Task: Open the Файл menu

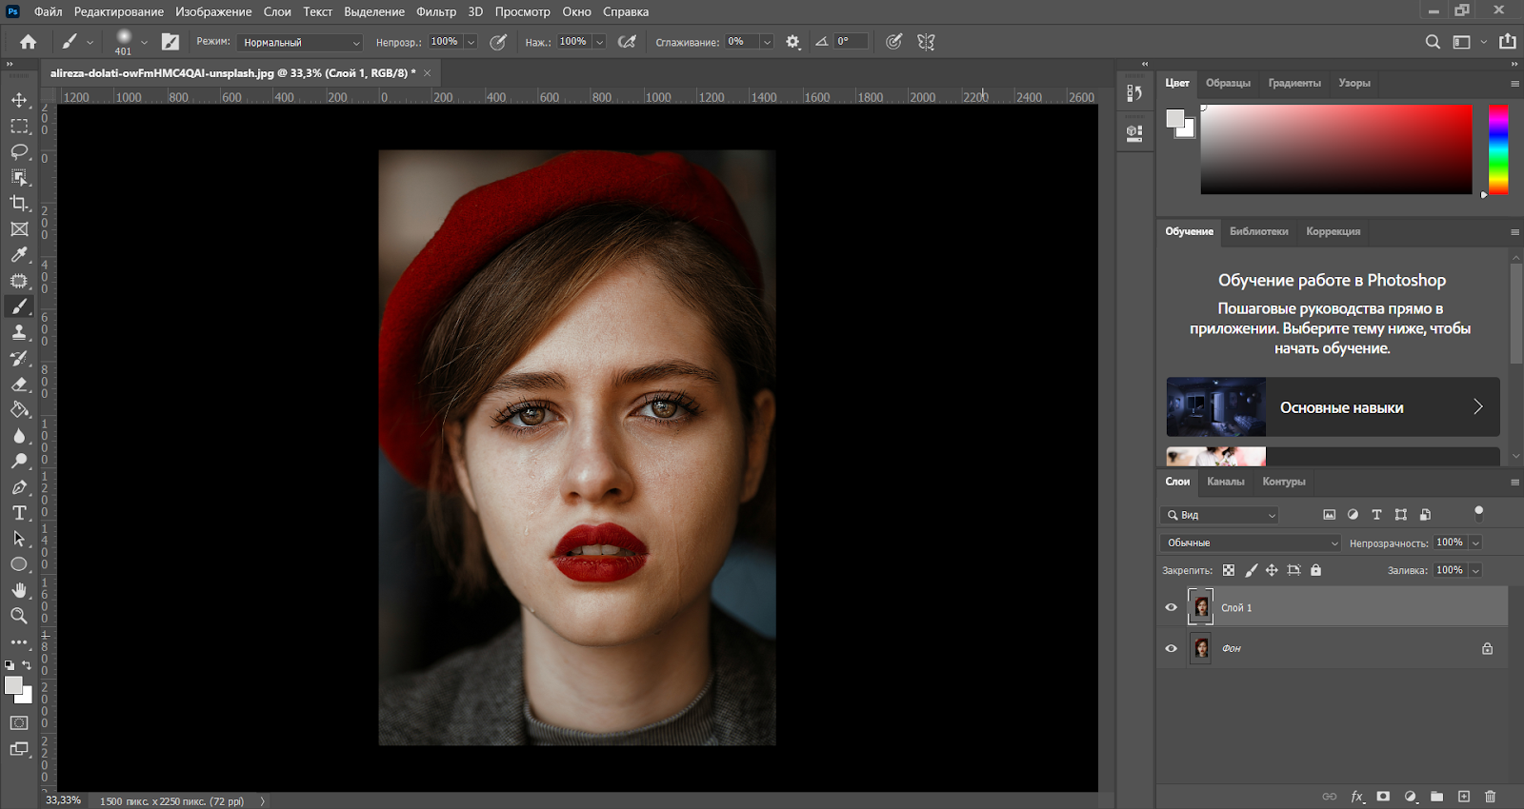Action: pyautogui.click(x=48, y=11)
